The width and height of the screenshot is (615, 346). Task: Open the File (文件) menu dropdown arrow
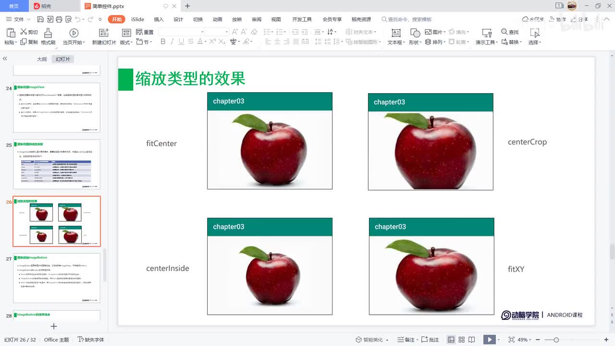point(28,19)
